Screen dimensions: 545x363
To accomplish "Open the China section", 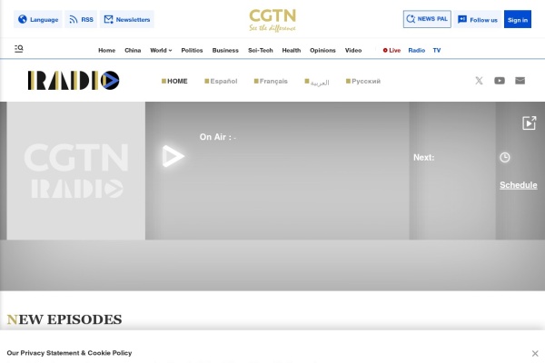I will click(x=133, y=51).
